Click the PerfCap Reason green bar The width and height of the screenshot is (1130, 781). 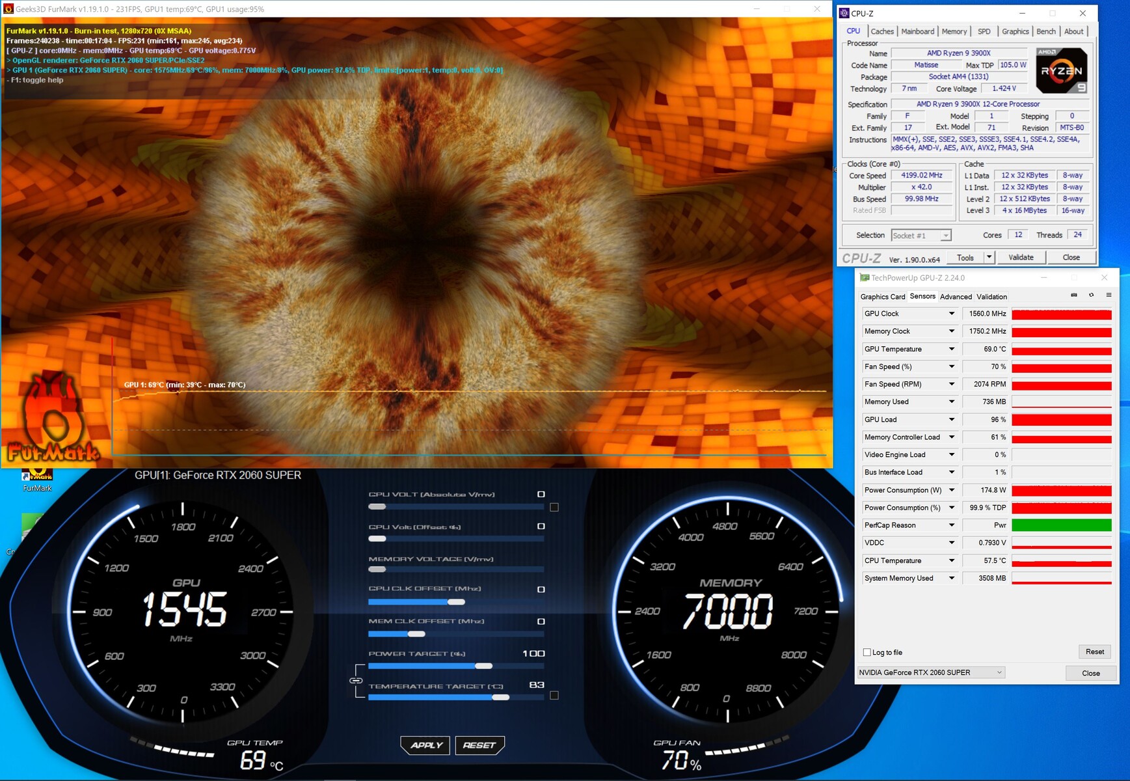pyautogui.click(x=1061, y=525)
